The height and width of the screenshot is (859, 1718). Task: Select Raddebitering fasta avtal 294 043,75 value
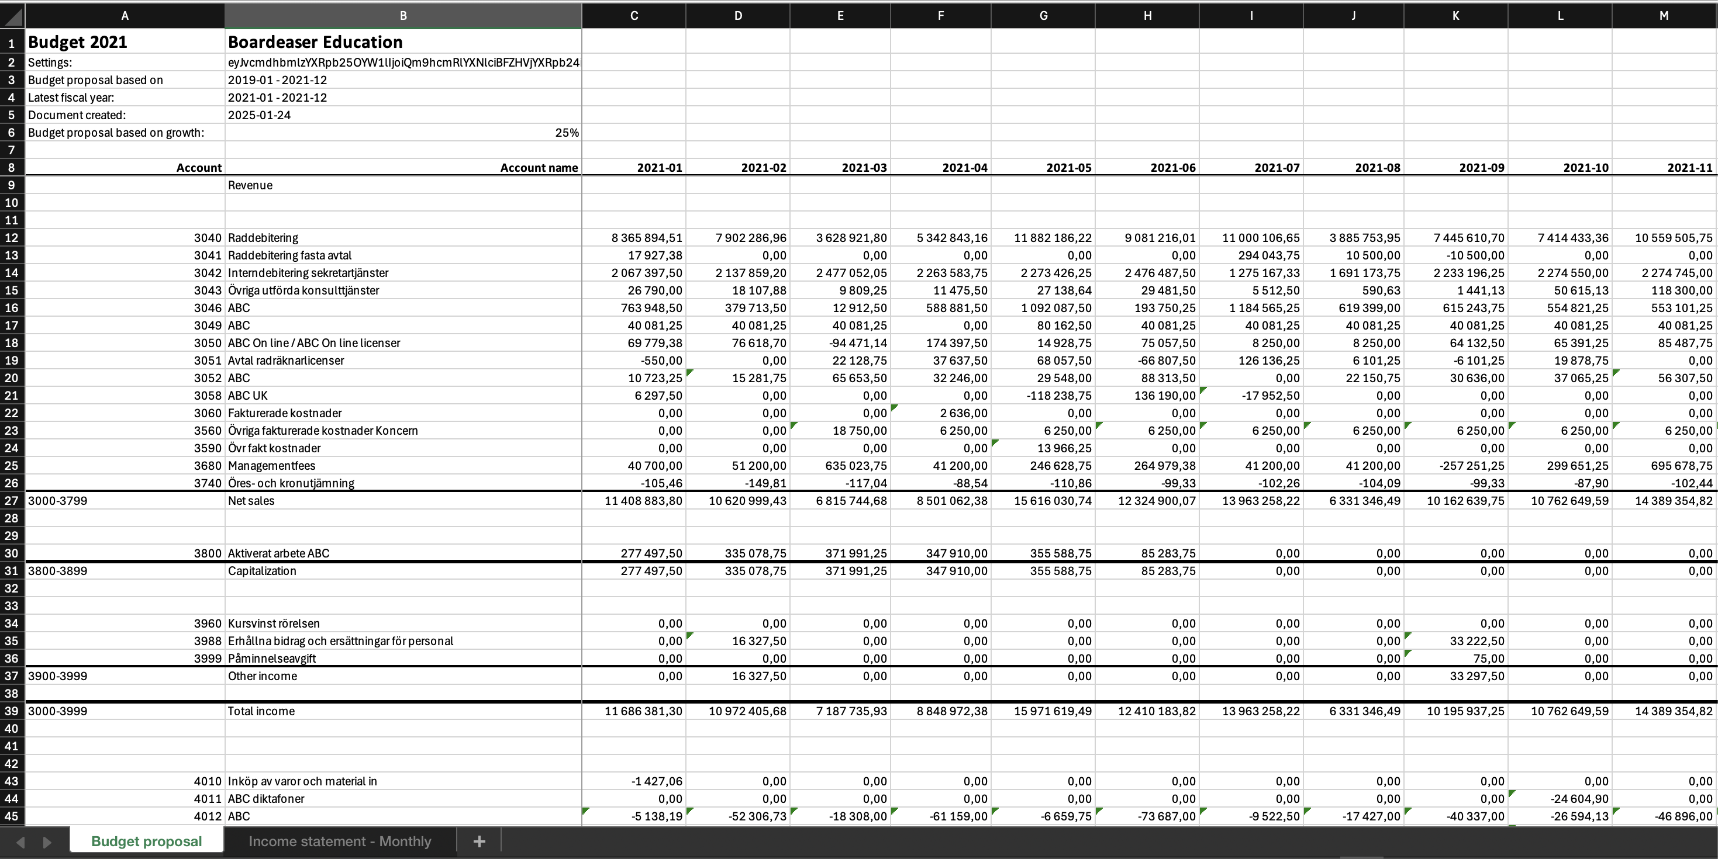(x=1251, y=255)
